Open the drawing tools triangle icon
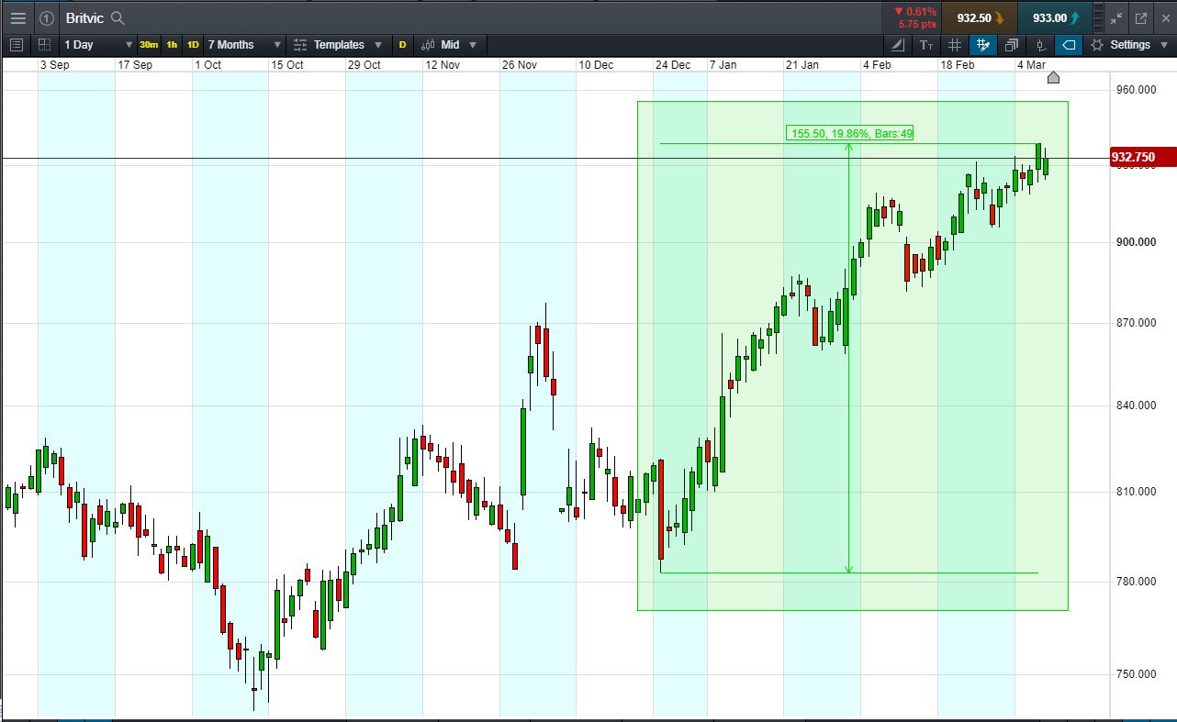Viewport: 1177px width, 722px height. coord(898,44)
